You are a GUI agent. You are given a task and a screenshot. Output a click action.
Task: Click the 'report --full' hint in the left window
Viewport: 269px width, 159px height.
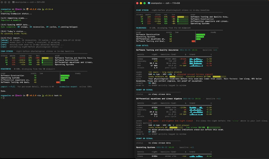8,87
